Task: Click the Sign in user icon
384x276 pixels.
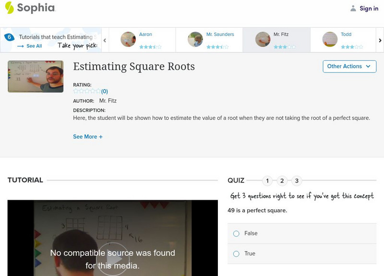Action: point(353,8)
